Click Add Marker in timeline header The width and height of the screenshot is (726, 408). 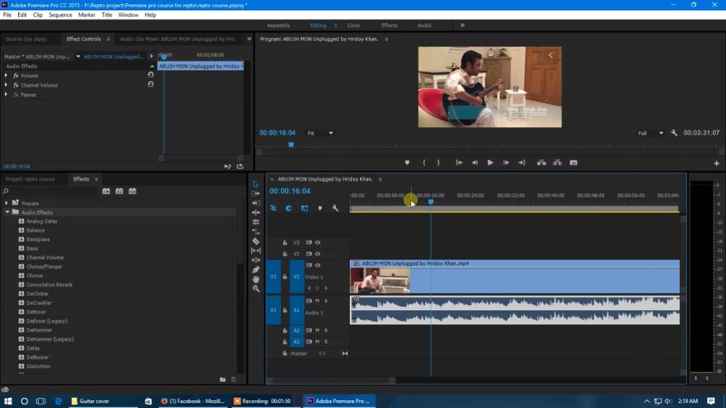pyautogui.click(x=320, y=208)
